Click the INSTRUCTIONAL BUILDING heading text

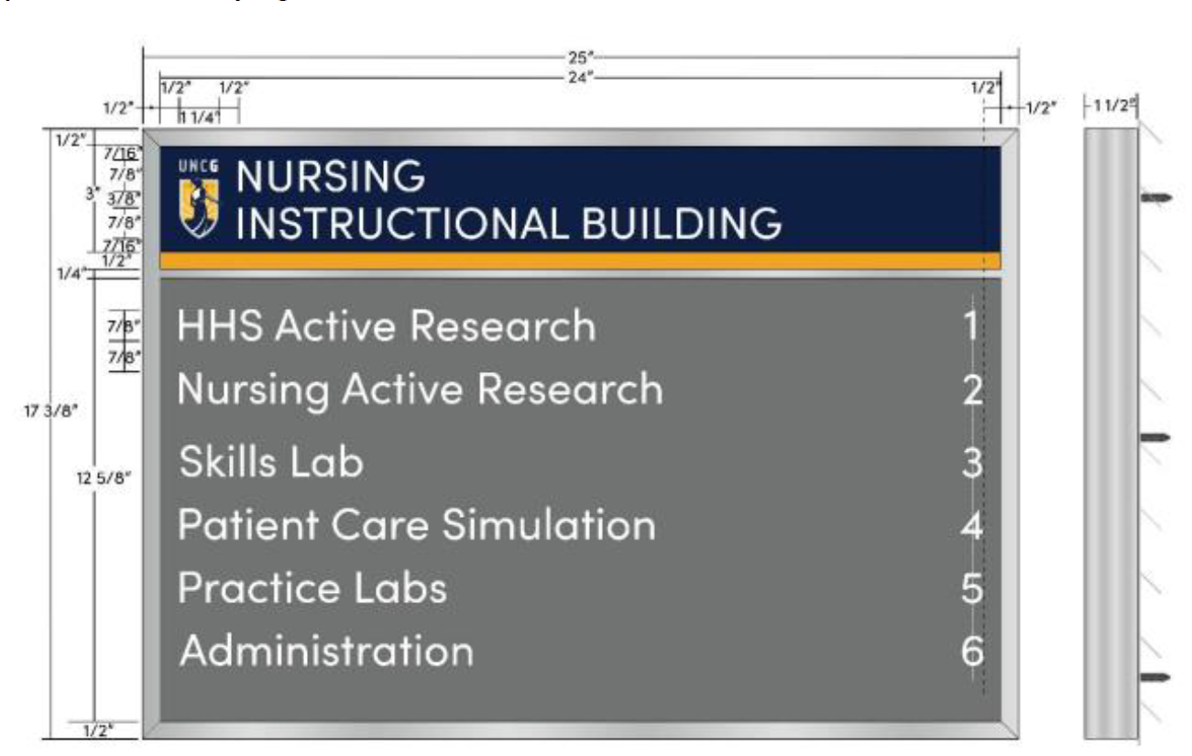tap(509, 224)
